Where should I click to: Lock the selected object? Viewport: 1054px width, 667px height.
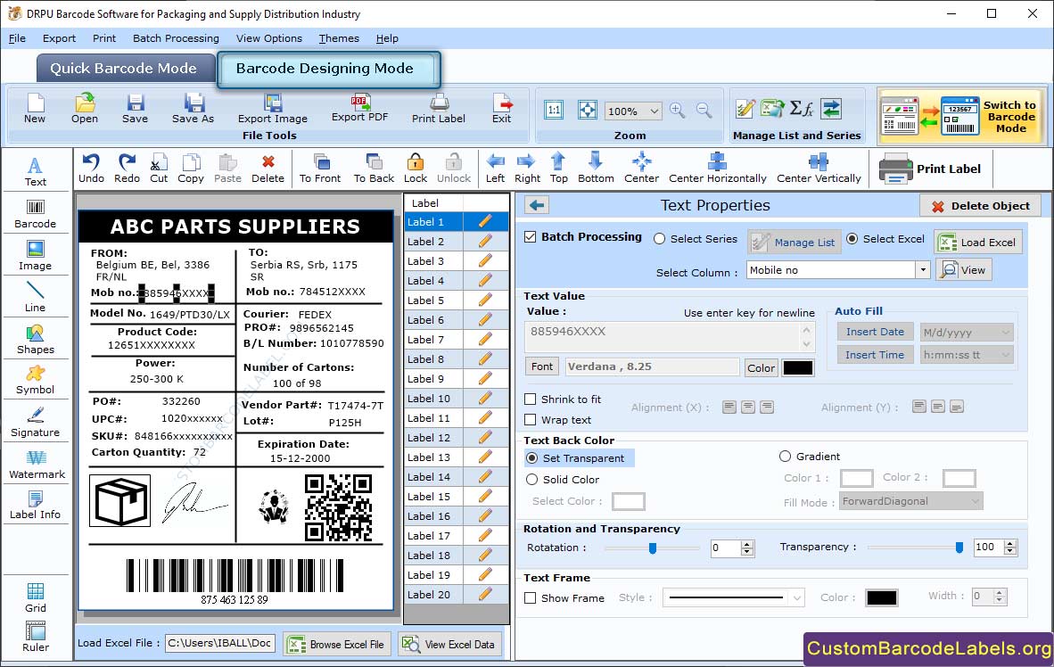point(416,169)
